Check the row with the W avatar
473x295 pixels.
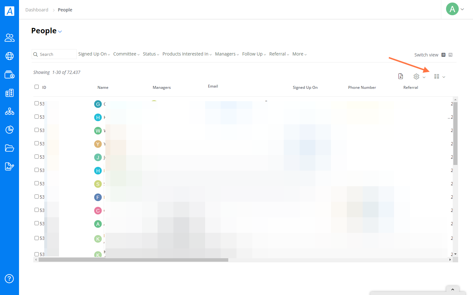point(36,130)
